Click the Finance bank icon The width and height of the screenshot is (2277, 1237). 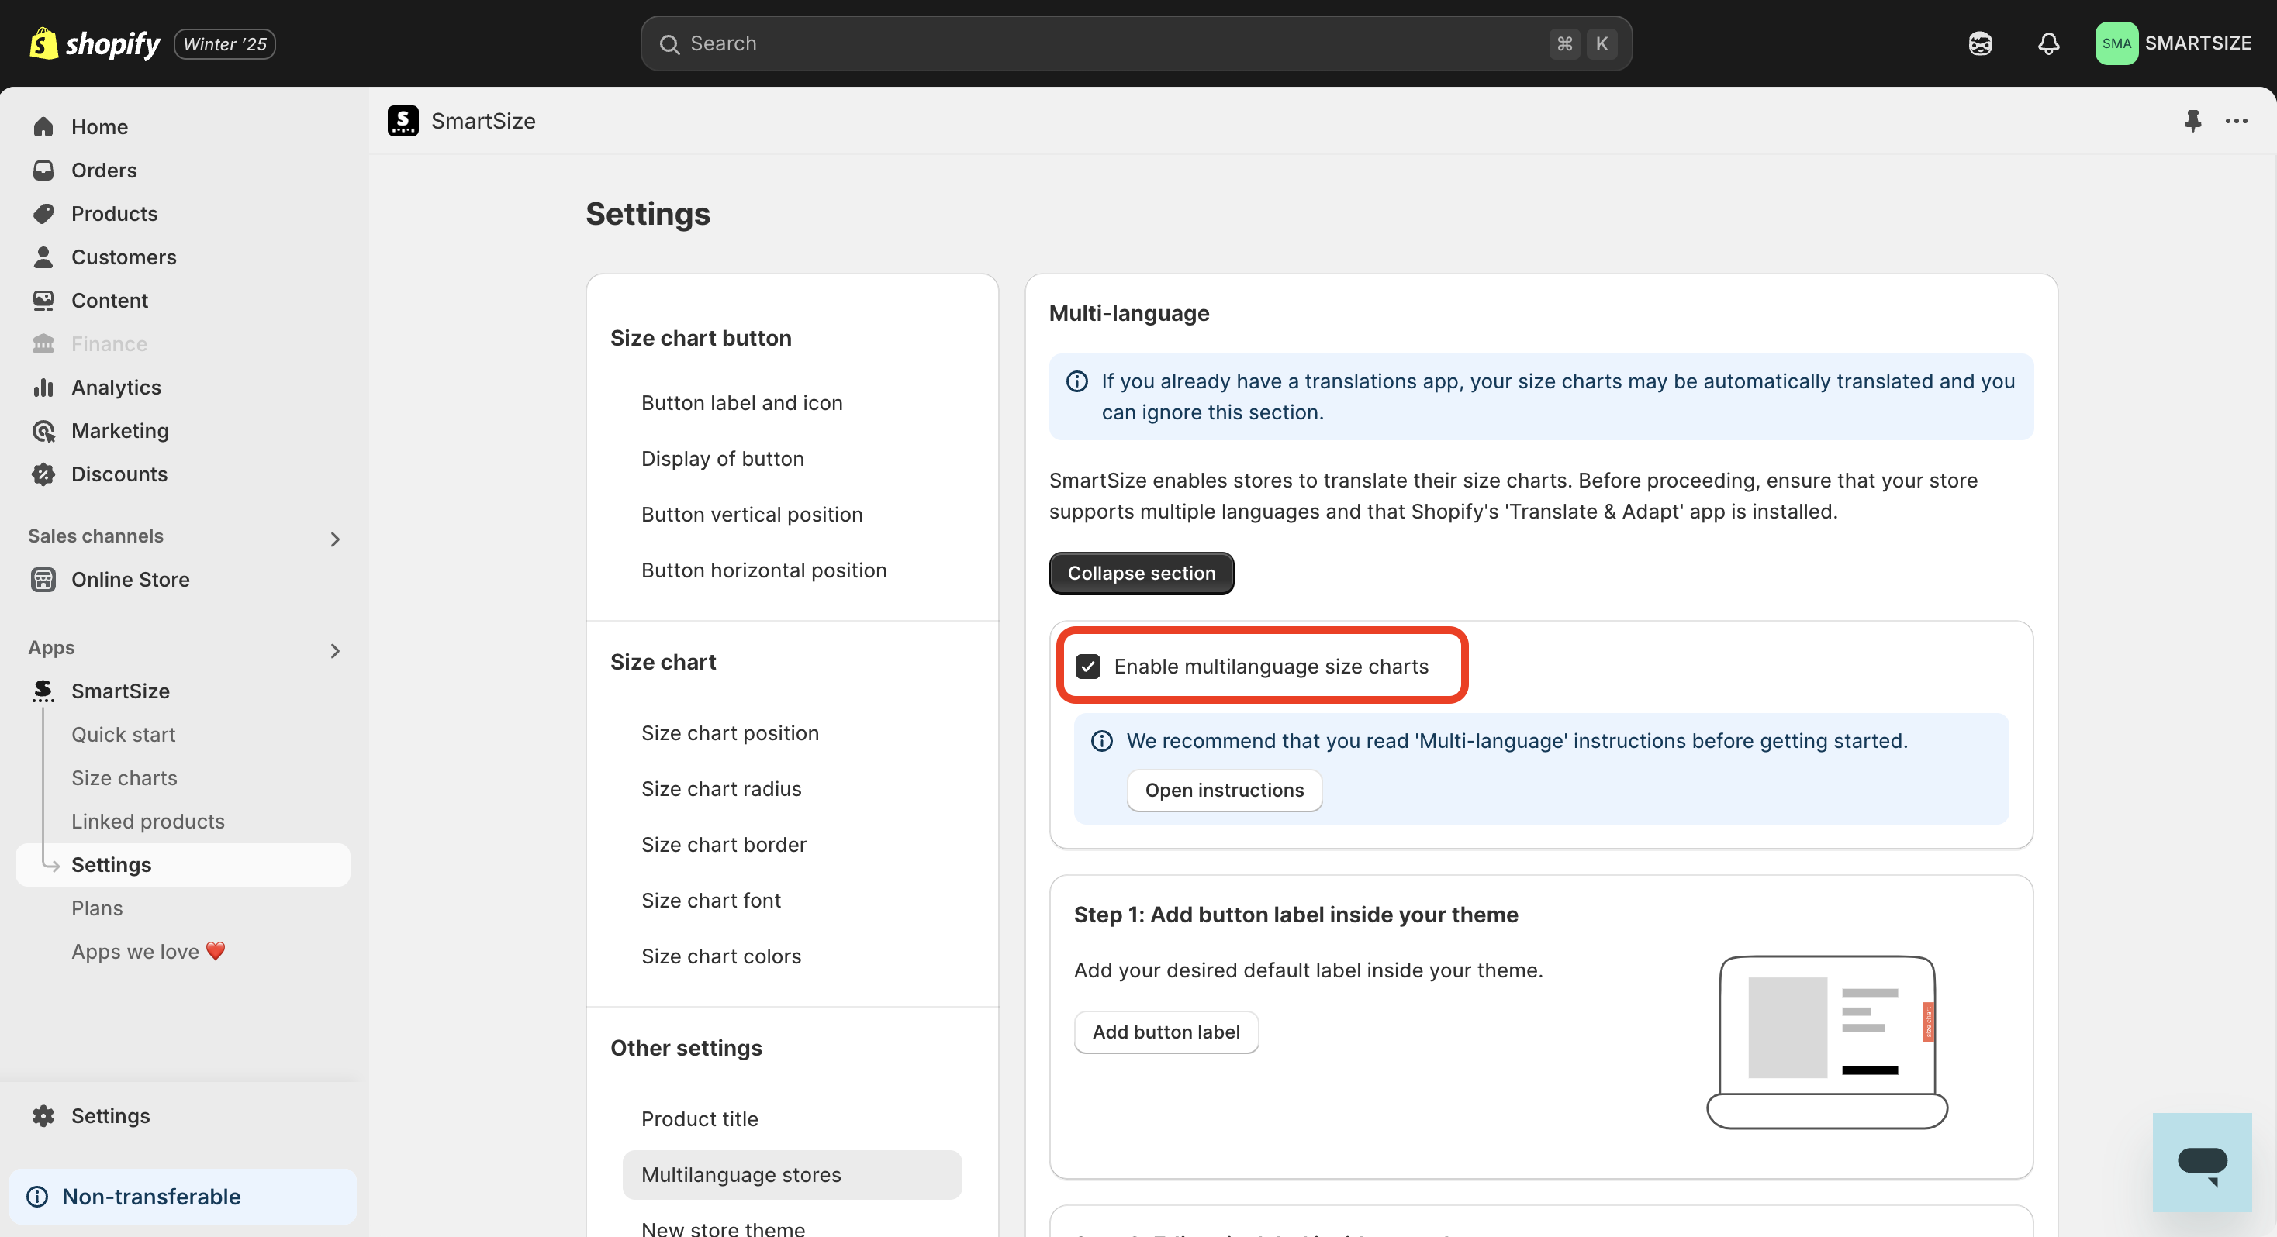43,343
